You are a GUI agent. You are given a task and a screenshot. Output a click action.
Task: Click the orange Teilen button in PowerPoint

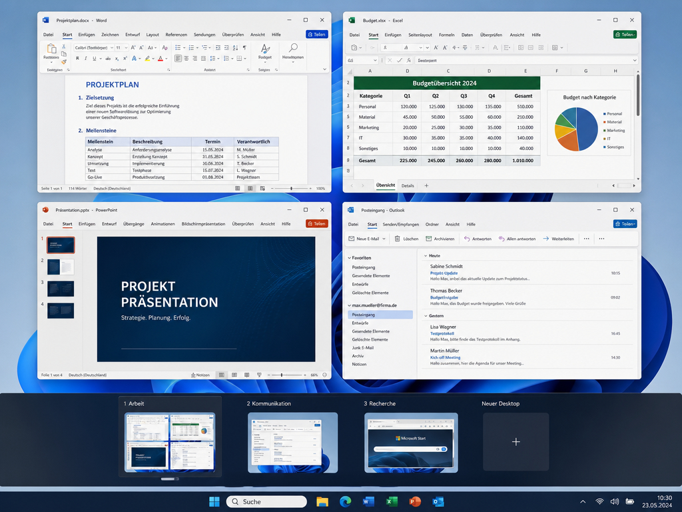[x=316, y=224]
